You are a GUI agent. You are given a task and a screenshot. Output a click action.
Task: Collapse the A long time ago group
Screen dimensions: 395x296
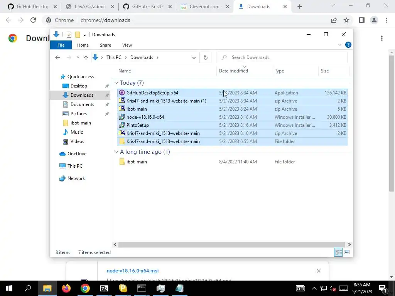(116, 152)
